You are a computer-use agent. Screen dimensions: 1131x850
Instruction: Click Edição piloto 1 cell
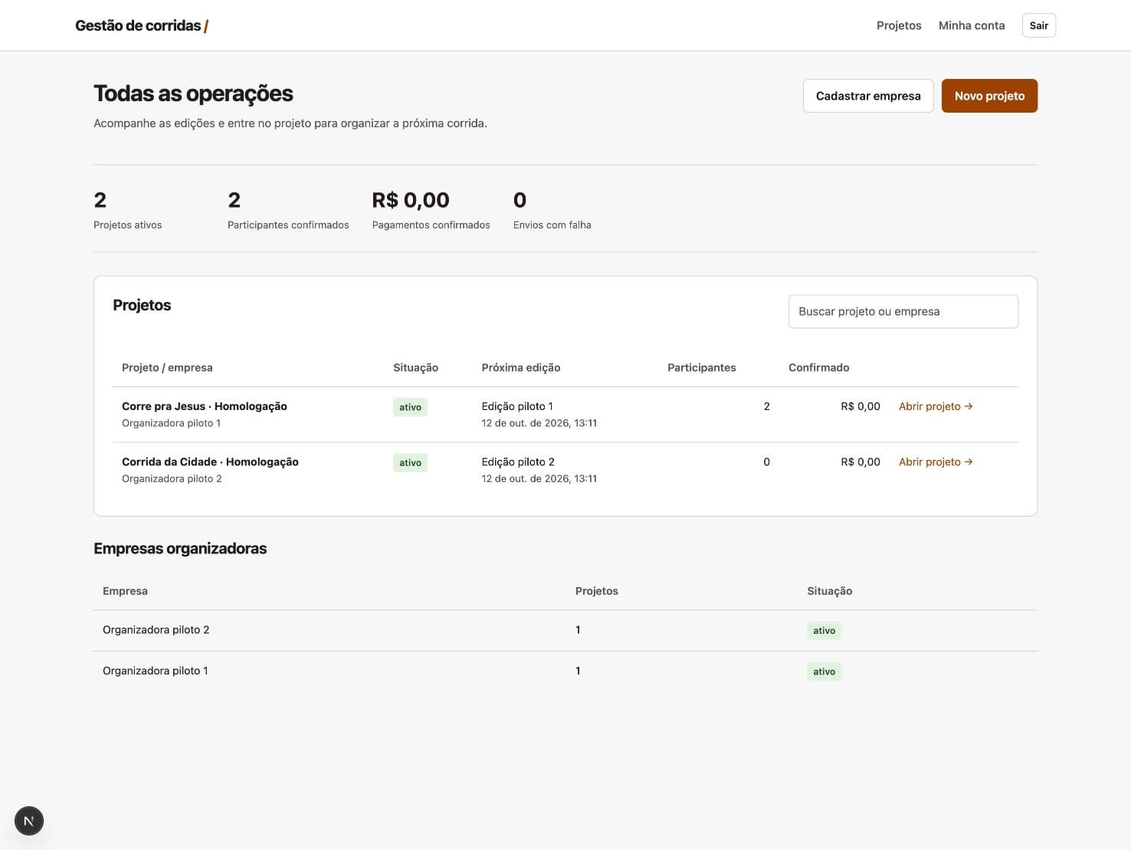pos(517,406)
